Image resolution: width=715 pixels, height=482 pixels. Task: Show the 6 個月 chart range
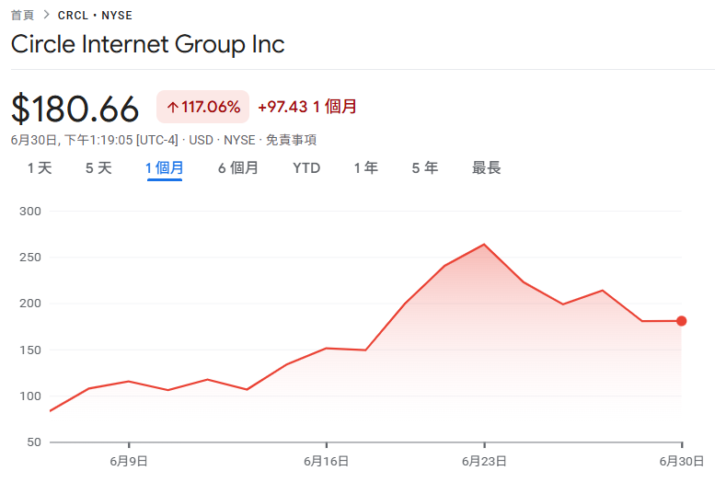click(x=237, y=168)
